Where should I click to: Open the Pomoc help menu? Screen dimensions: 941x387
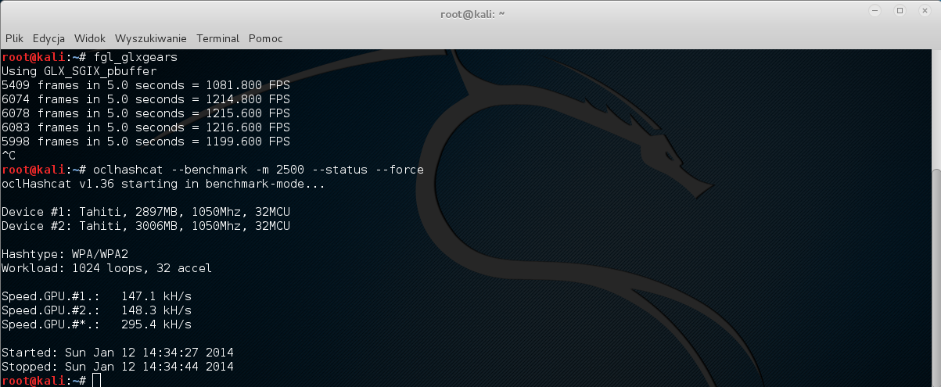[266, 38]
